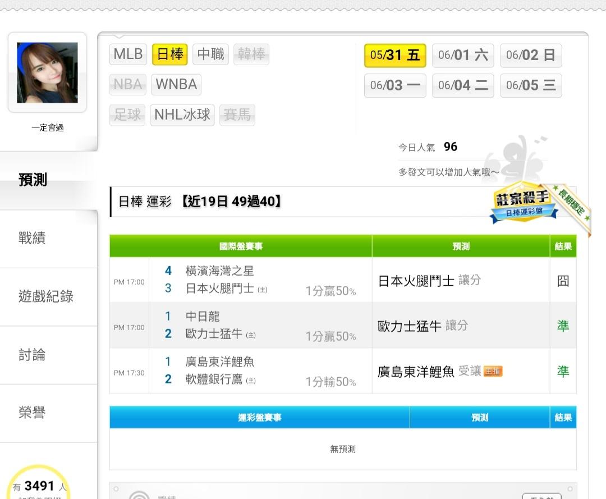The width and height of the screenshot is (606, 499).
Task: Click team 日本火腿鬥士 (主) in match list
Action: 227,289
